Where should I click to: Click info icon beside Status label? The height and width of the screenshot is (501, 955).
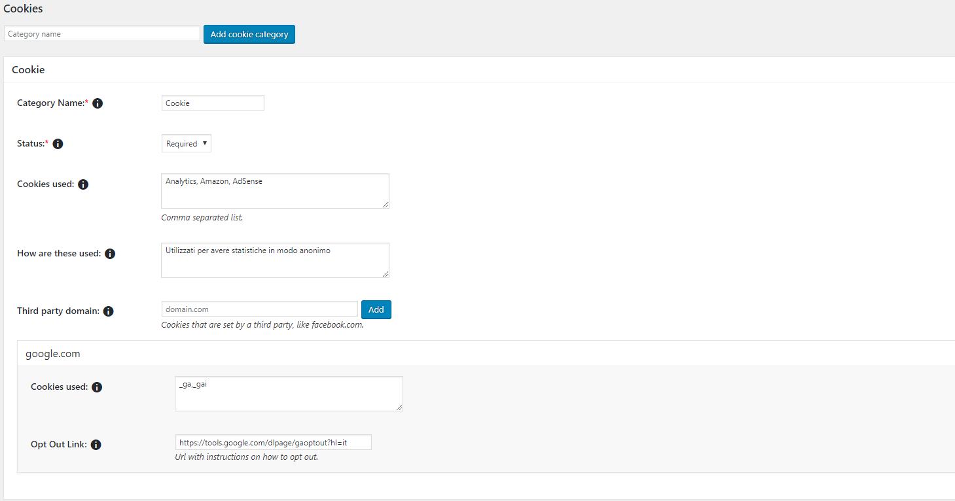coord(58,144)
